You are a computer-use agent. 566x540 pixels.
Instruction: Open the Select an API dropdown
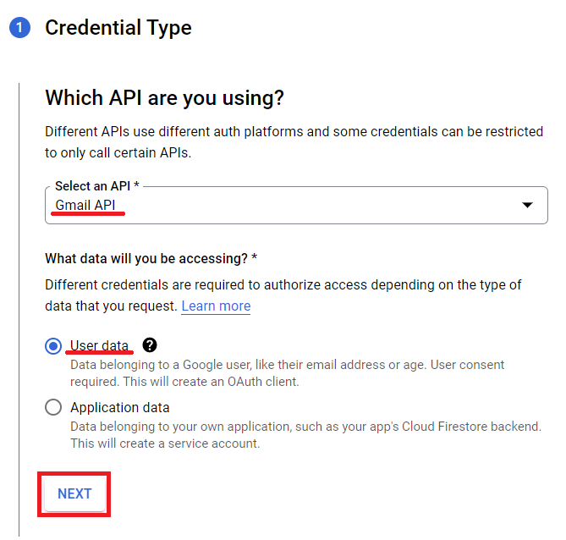(296, 205)
